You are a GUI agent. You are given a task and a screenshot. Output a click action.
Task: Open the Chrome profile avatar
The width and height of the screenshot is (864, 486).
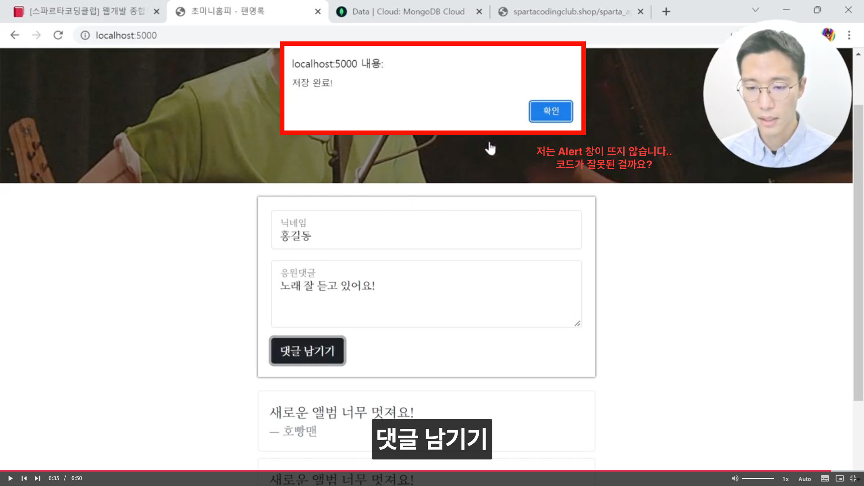coord(828,35)
